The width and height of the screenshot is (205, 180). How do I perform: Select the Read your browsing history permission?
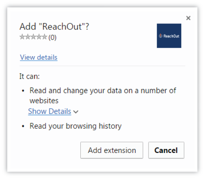(x=75, y=126)
